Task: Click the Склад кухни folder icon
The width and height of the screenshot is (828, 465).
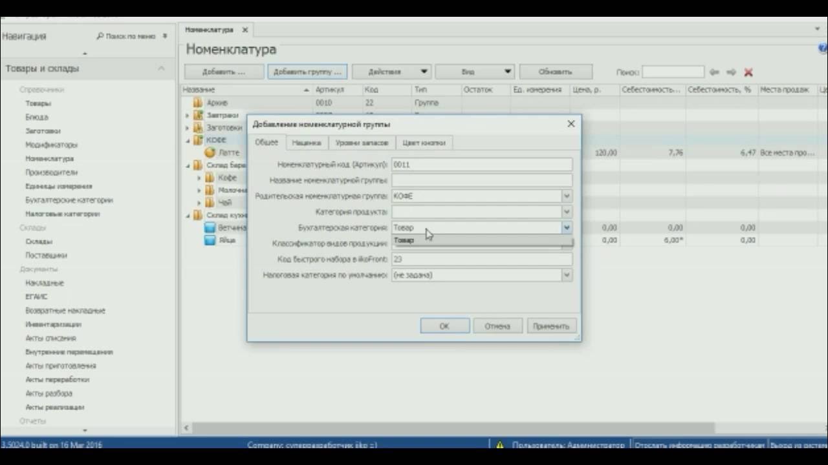Action: [199, 215]
